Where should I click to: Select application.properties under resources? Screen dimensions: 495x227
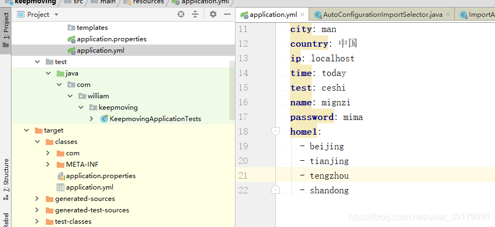[112, 39]
